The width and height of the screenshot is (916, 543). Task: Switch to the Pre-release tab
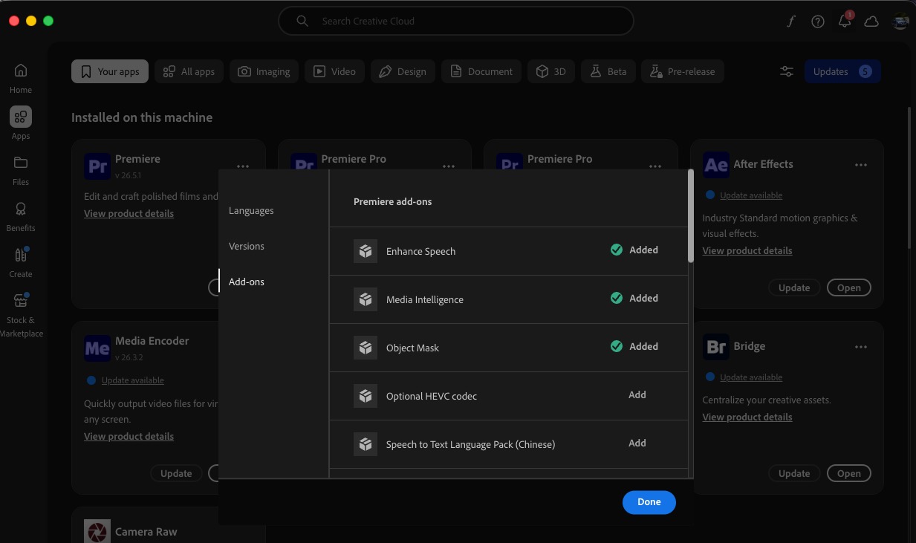(683, 71)
